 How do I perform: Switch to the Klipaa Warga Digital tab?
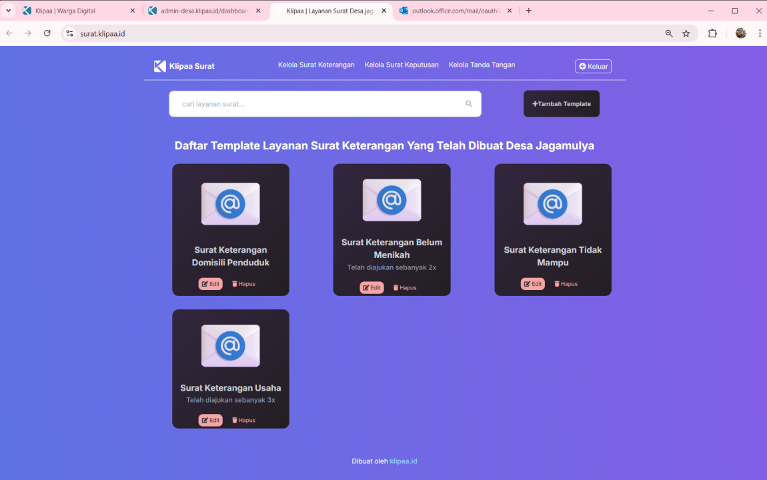[x=73, y=11]
